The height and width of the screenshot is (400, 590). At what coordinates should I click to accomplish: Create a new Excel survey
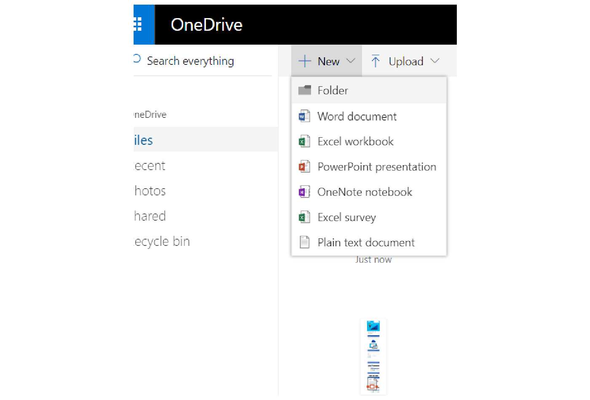click(x=369, y=217)
